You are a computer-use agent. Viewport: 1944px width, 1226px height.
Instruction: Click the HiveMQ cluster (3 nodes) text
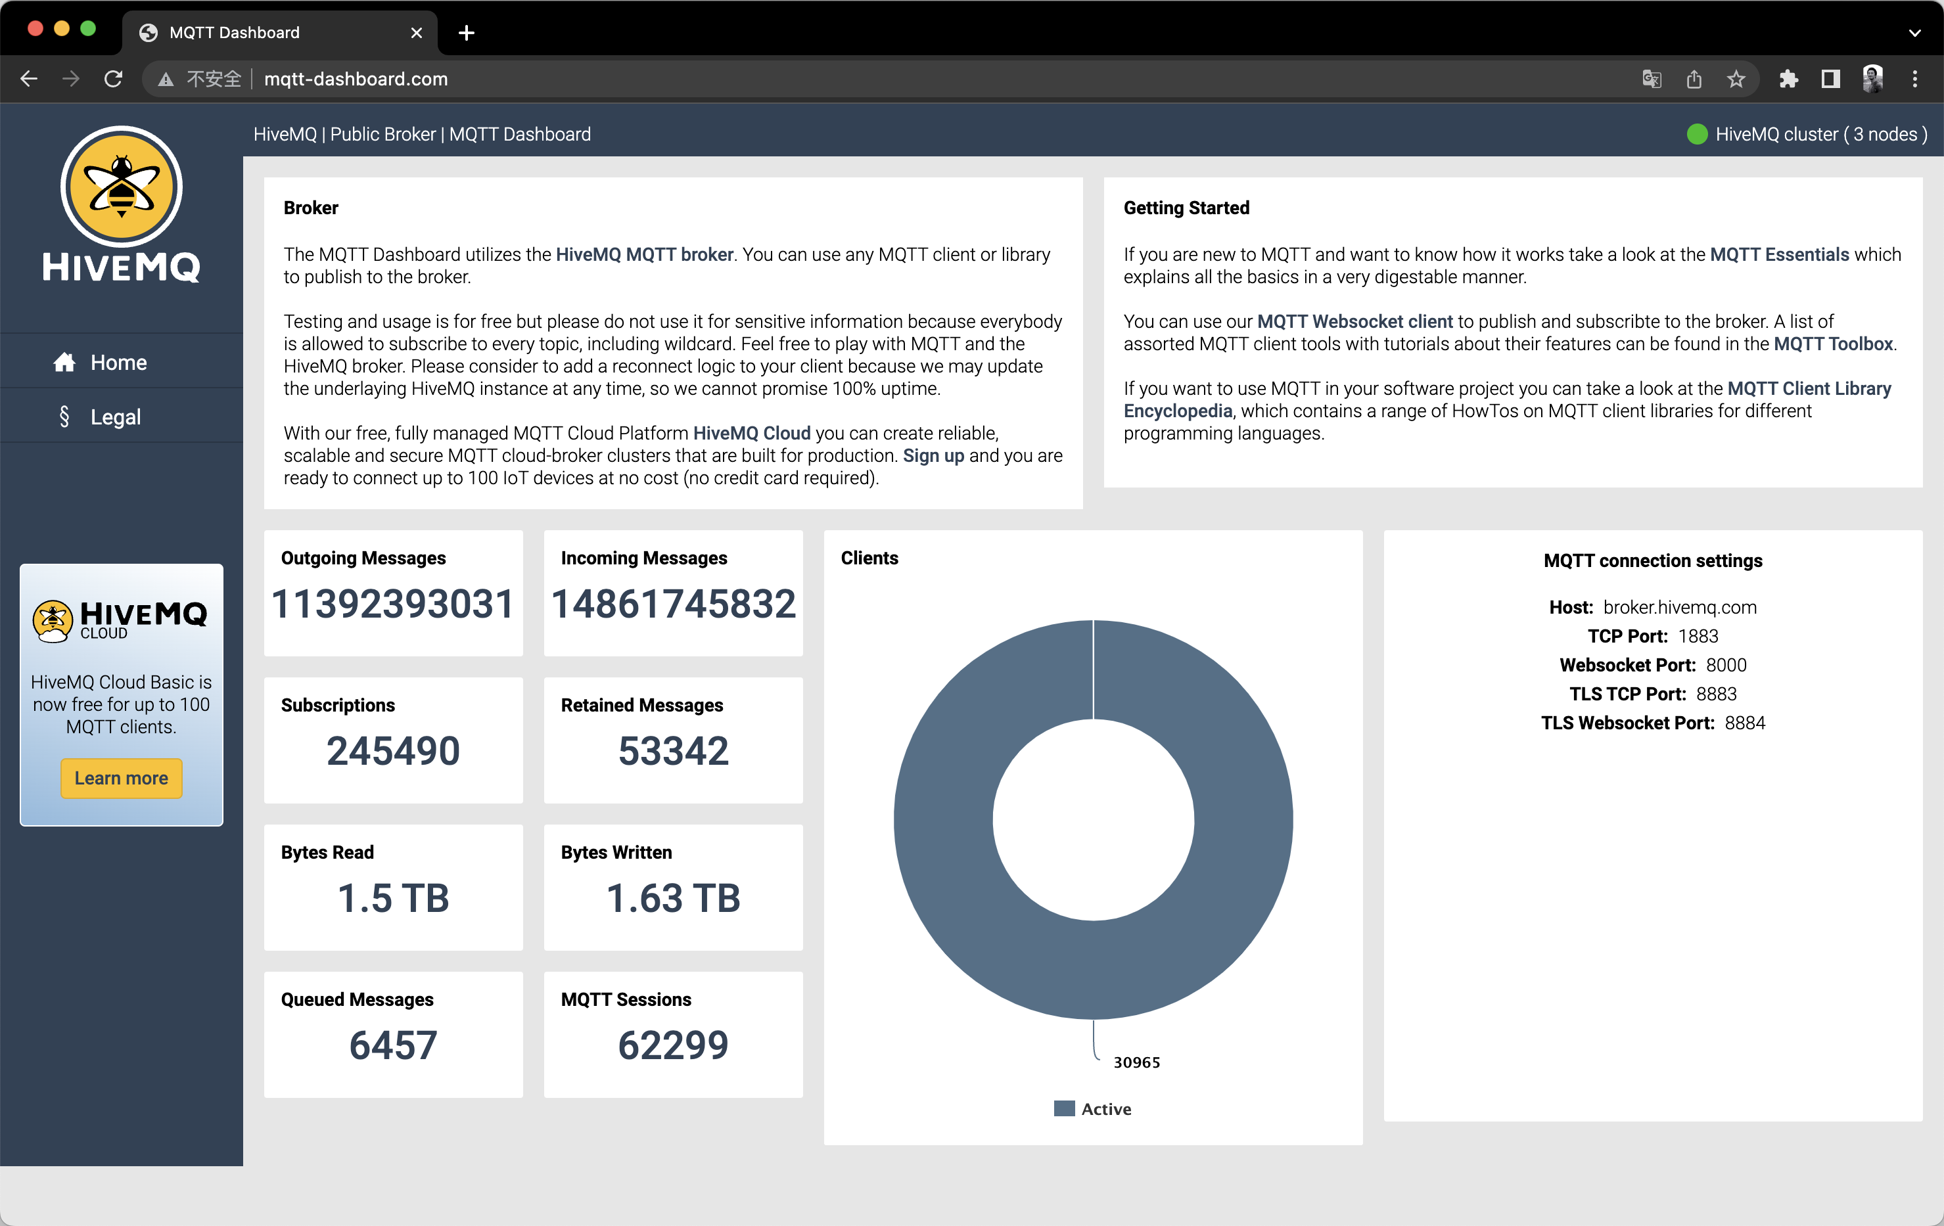pyautogui.click(x=1821, y=134)
